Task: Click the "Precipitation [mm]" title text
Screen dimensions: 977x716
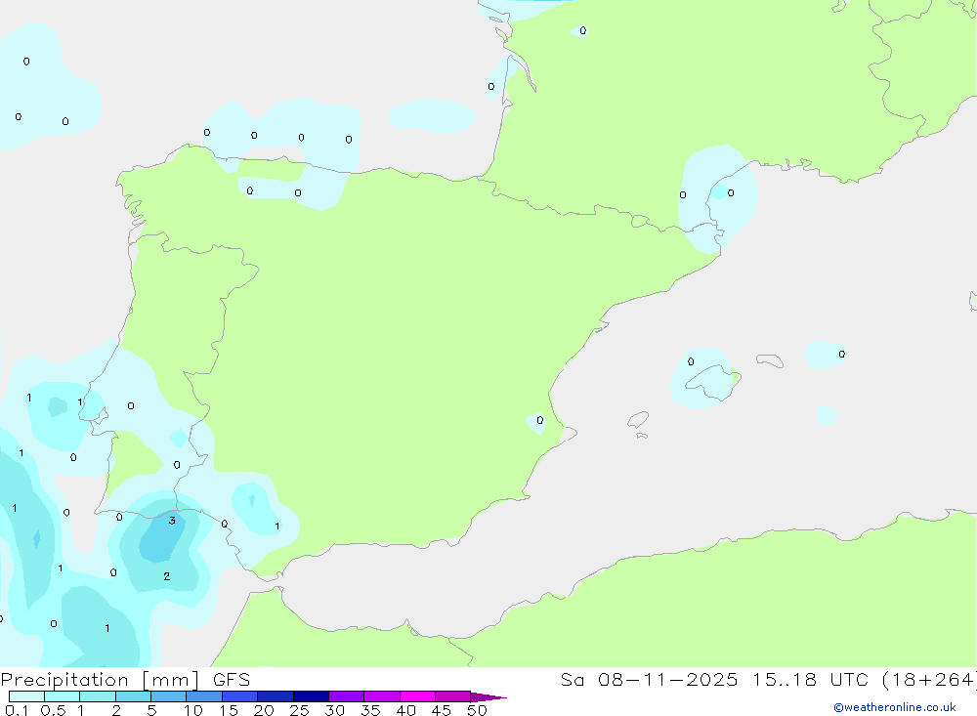Action: click(100, 680)
